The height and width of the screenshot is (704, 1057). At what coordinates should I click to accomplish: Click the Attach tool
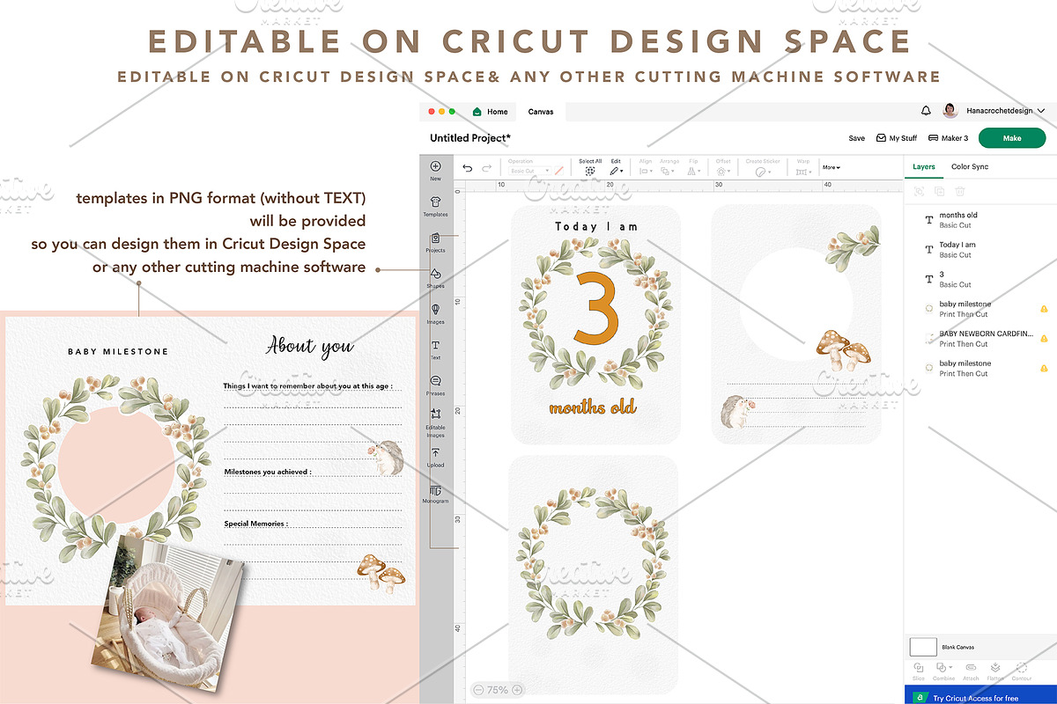pyautogui.click(x=971, y=671)
